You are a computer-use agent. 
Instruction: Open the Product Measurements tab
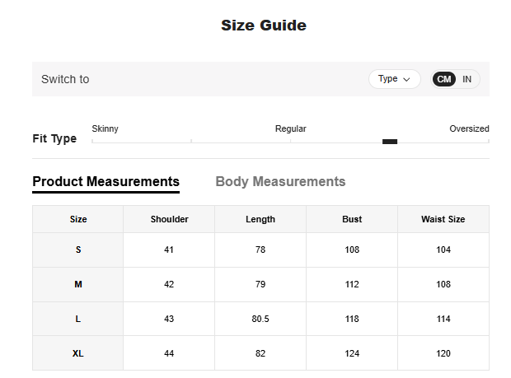tap(105, 182)
